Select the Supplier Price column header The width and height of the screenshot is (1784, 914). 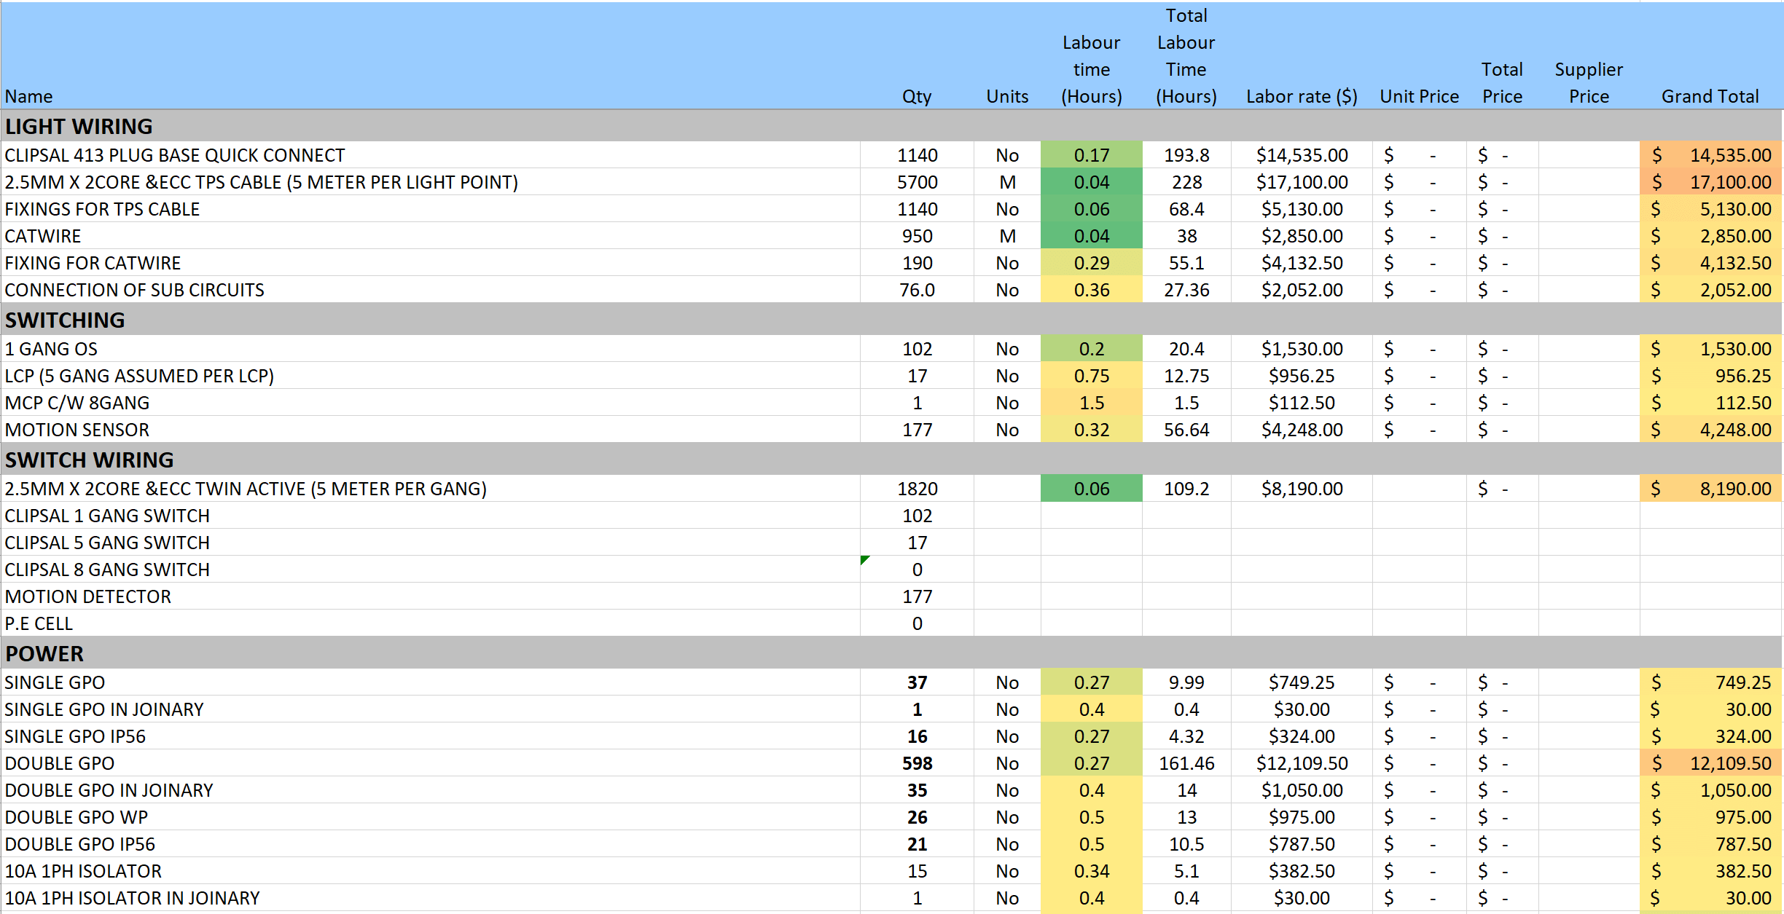coord(1588,83)
